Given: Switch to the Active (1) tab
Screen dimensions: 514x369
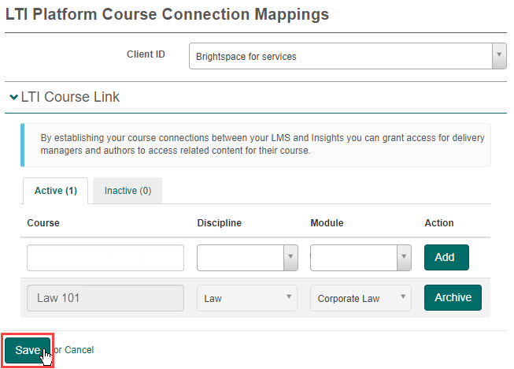Looking at the screenshot, I should (x=55, y=191).
